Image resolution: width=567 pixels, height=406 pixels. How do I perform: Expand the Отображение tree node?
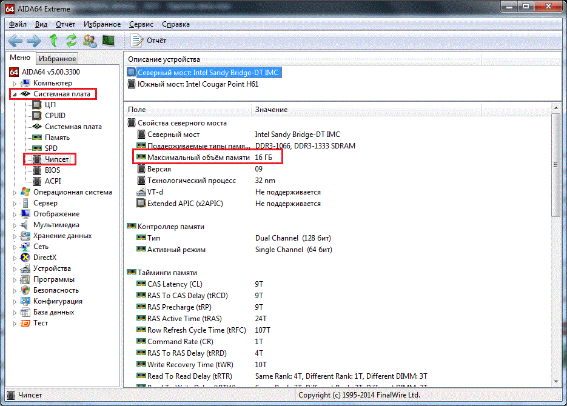15,214
